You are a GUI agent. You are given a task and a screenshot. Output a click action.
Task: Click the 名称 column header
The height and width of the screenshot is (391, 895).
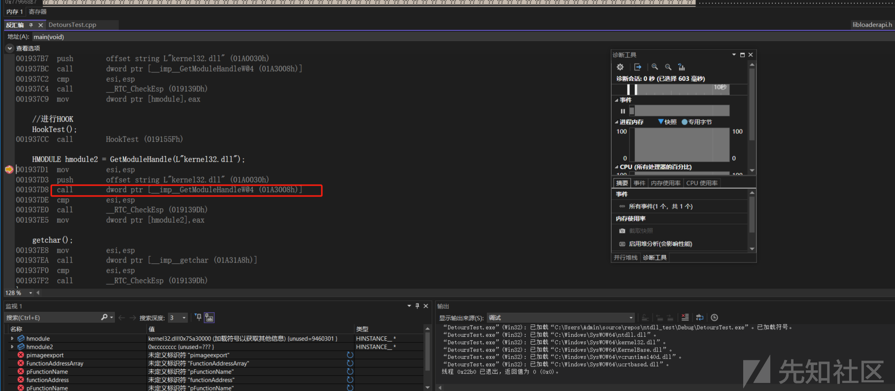click(x=76, y=329)
